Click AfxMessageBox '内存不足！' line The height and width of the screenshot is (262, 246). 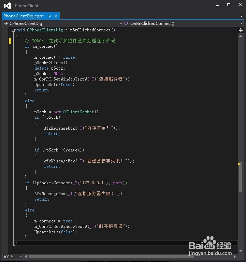pos(82,128)
